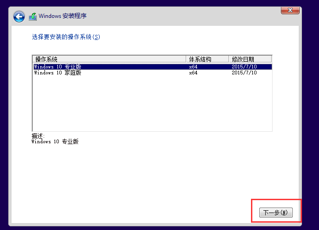Image resolution: width=319 pixels, height=230 pixels.
Task: Click 2015/7/10 date in 专业版 row
Action: coord(244,67)
